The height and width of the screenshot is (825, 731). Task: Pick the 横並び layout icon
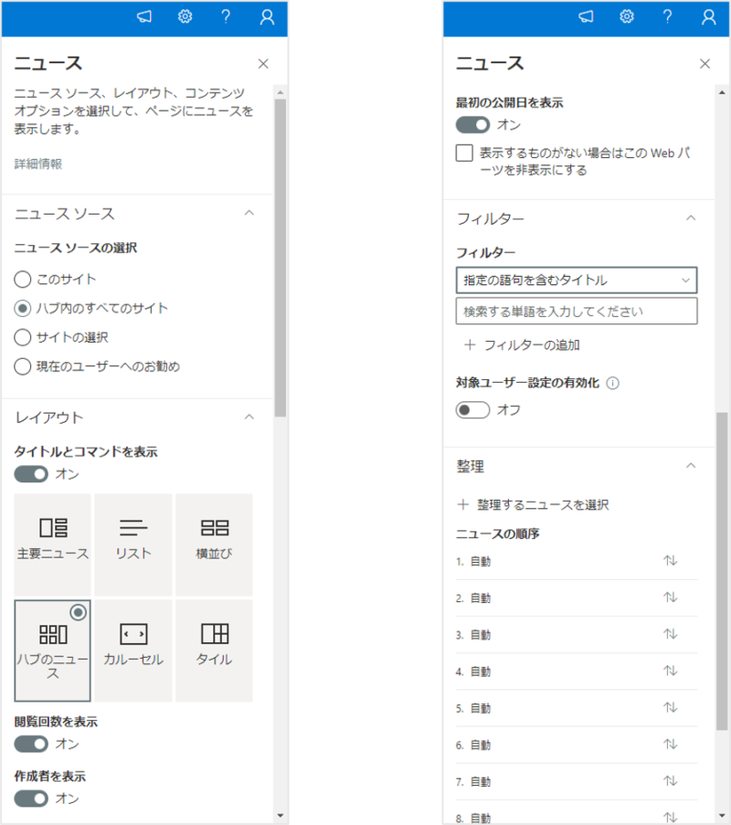tap(214, 539)
